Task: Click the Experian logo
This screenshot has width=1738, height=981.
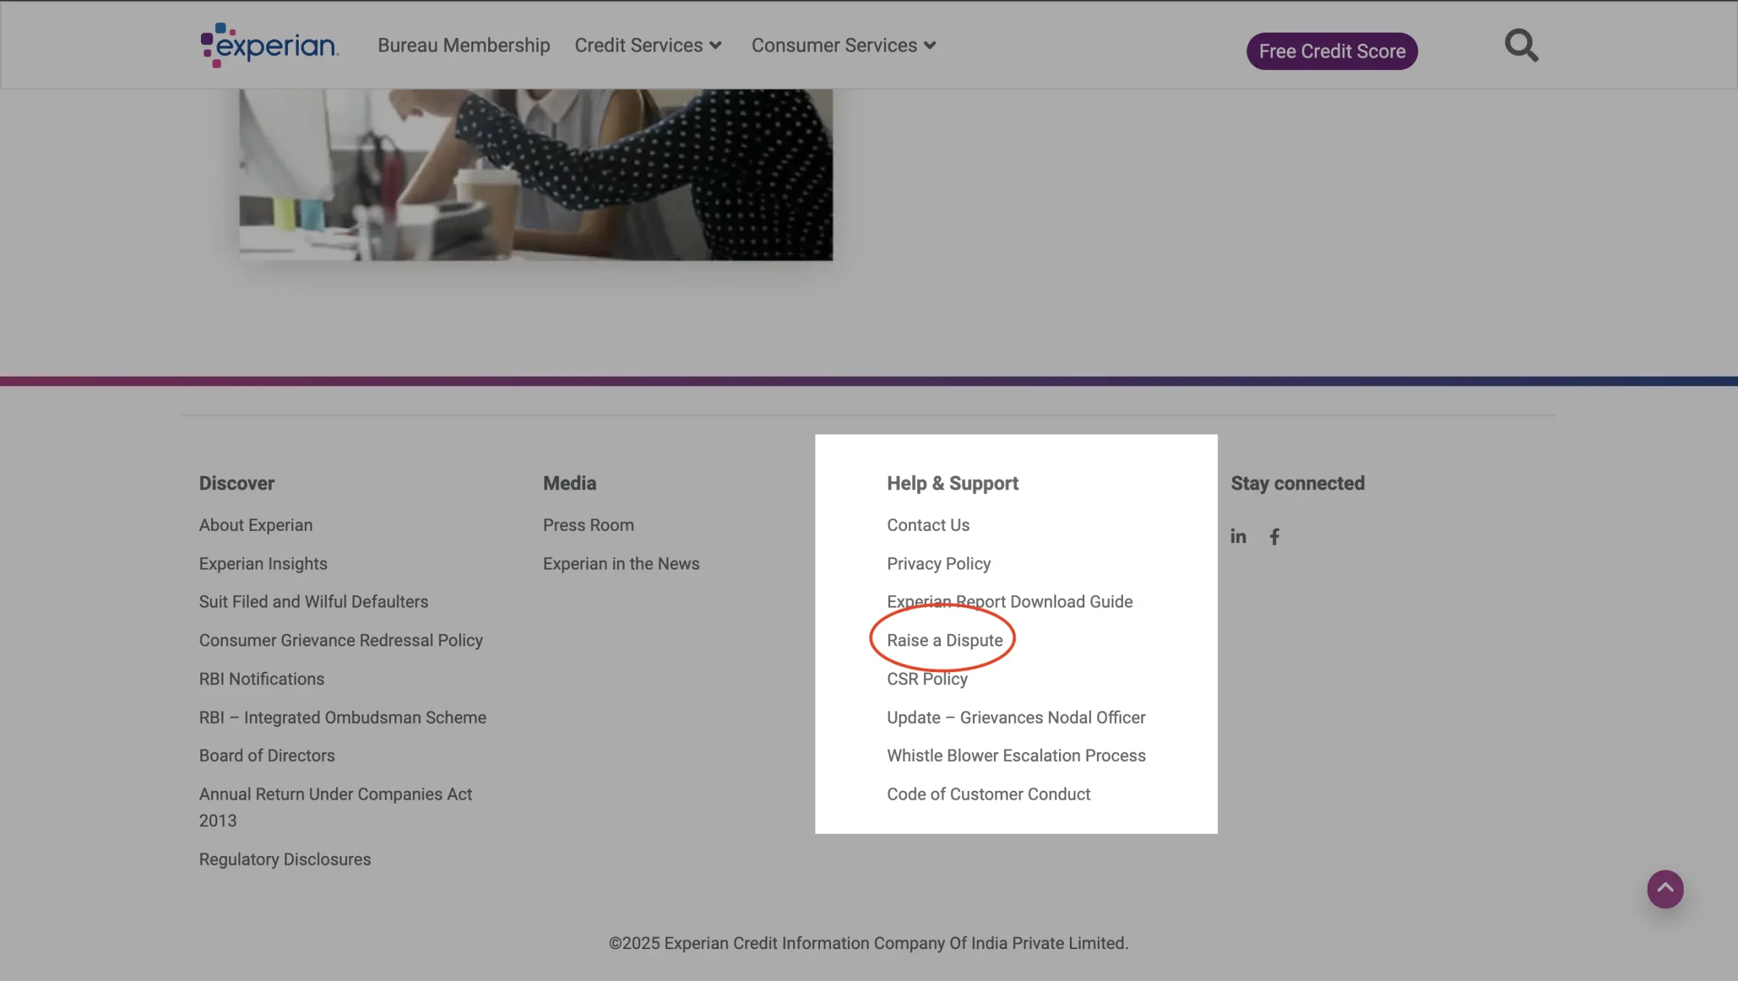Action: click(x=268, y=43)
